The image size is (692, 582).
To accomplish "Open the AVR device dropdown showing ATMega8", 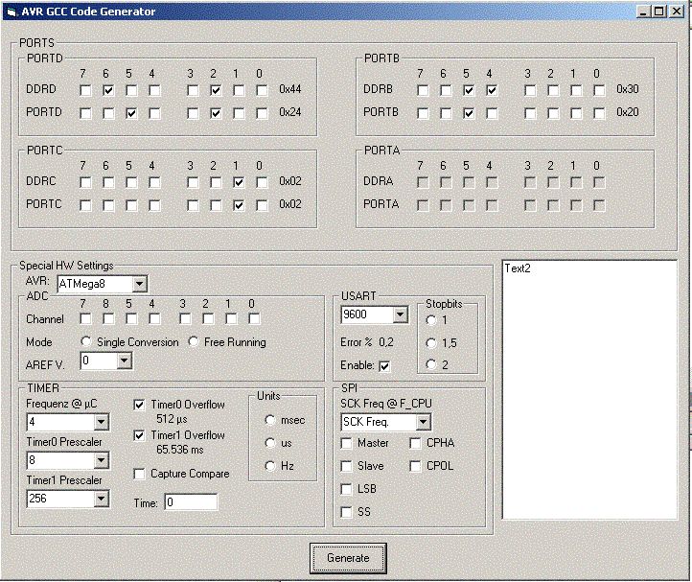I will coord(140,284).
